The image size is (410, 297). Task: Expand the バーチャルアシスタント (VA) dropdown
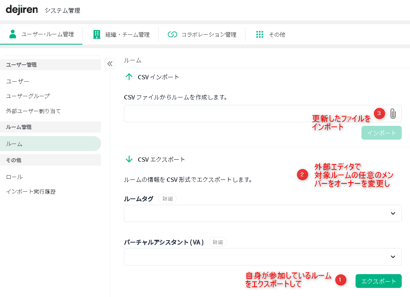click(262, 257)
